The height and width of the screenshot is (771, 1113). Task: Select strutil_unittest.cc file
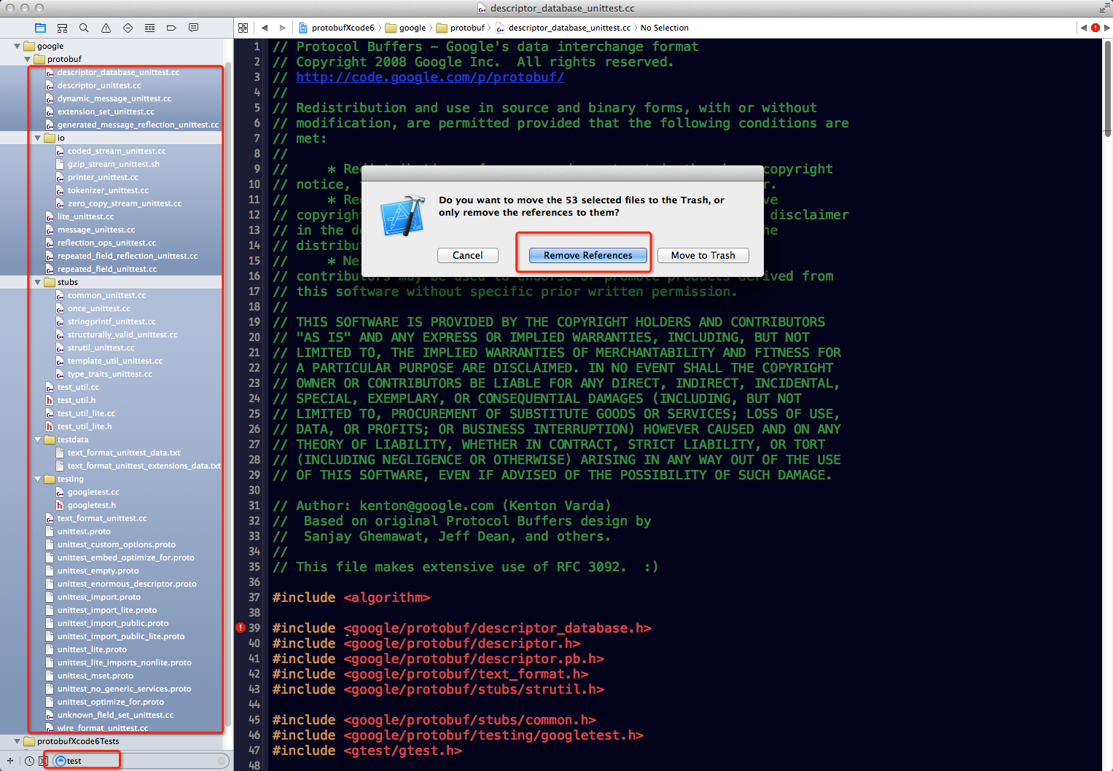[101, 348]
